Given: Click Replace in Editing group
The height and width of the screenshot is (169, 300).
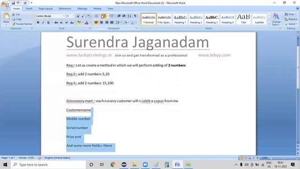Looking at the screenshot, I should pyautogui.click(x=291, y=19).
